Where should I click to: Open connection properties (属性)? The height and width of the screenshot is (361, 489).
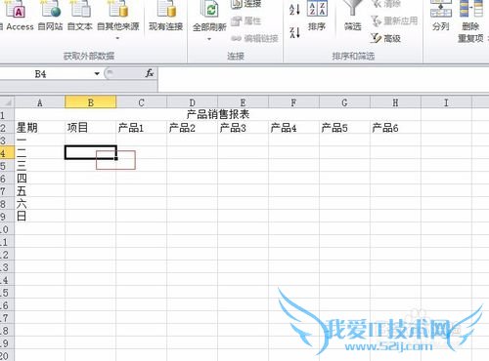coord(246,21)
